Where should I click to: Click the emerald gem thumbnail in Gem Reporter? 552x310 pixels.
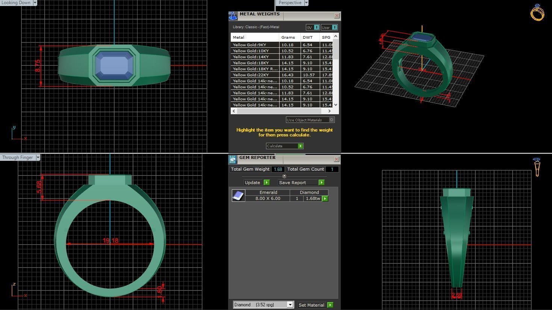click(238, 195)
